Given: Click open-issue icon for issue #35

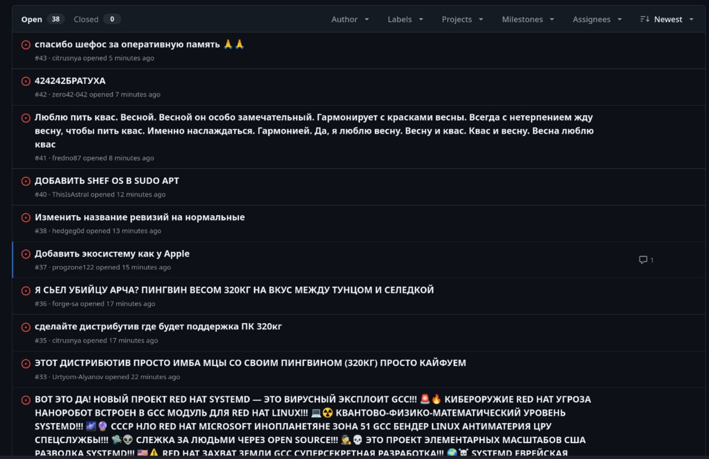Looking at the screenshot, I should [x=26, y=327].
